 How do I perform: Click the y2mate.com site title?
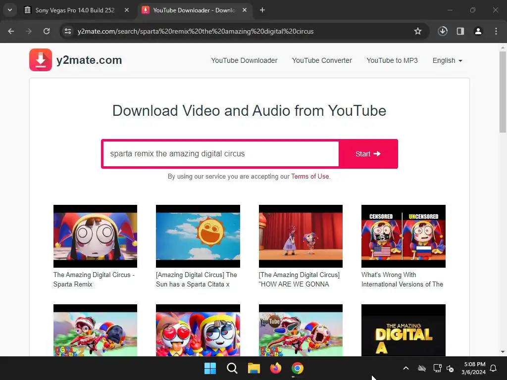(89, 60)
